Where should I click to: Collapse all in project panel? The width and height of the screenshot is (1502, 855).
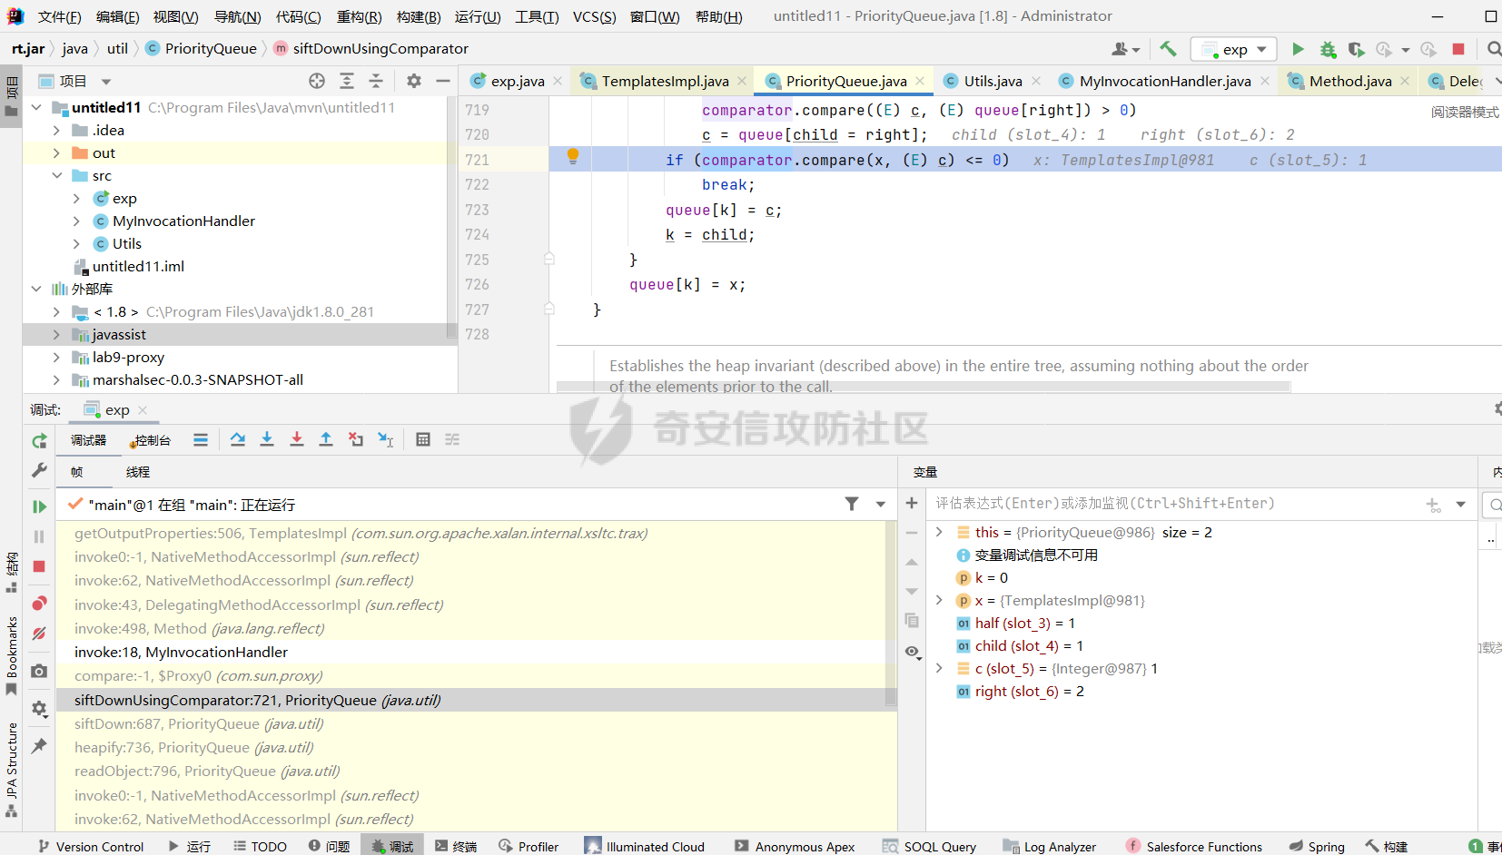click(376, 81)
